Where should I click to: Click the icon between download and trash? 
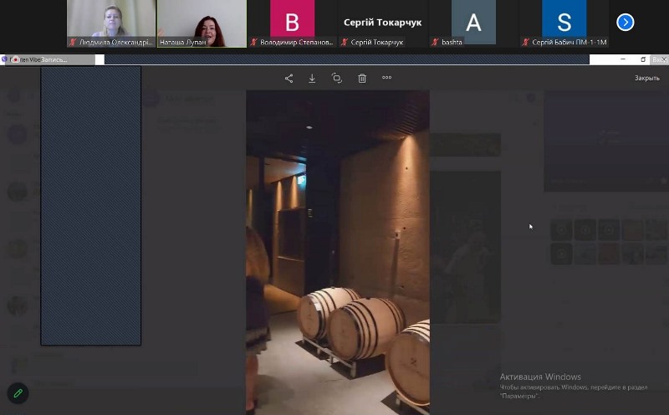(336, 78)
